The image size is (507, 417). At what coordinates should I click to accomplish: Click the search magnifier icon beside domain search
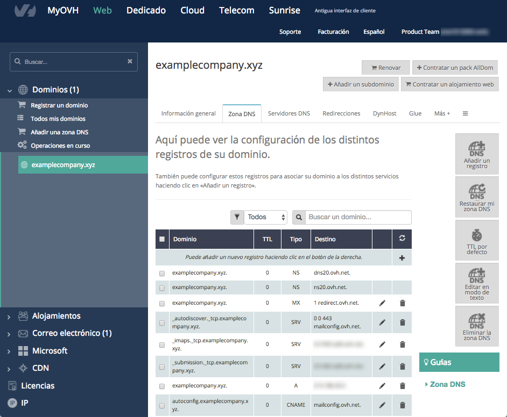(299, 217)
